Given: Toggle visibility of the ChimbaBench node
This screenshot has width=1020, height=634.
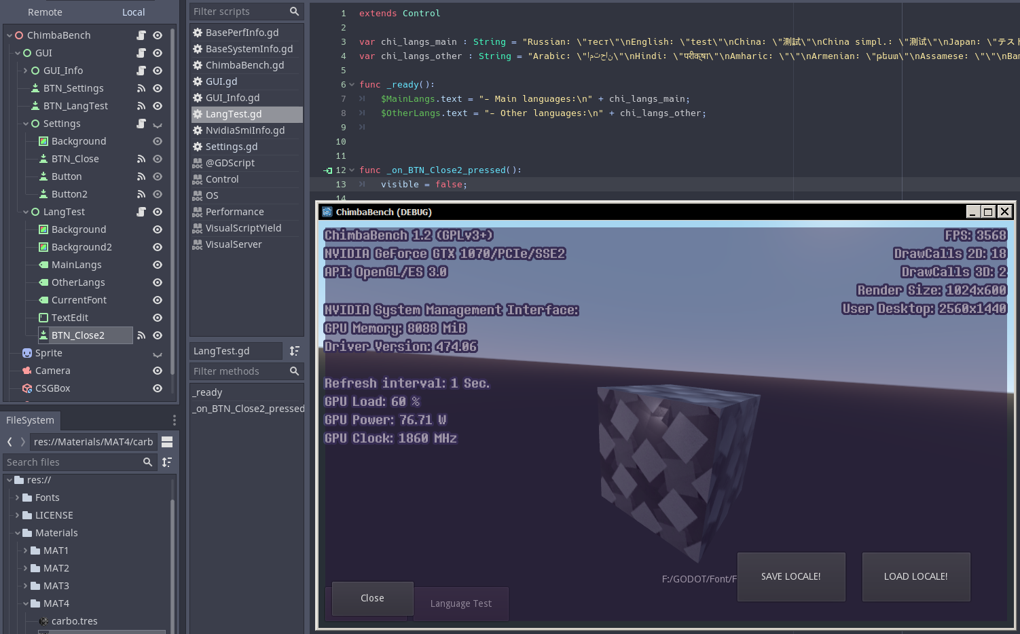Looking at the screenshot, I should tap(158, 35).
